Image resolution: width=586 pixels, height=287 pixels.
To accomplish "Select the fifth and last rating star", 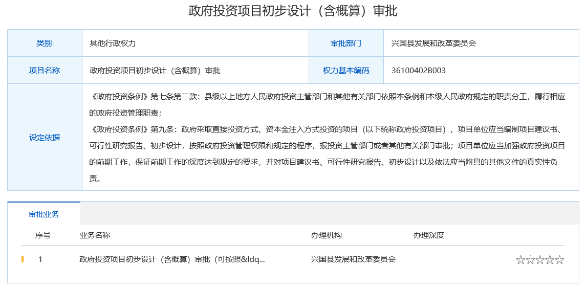I will click(559, 260).
